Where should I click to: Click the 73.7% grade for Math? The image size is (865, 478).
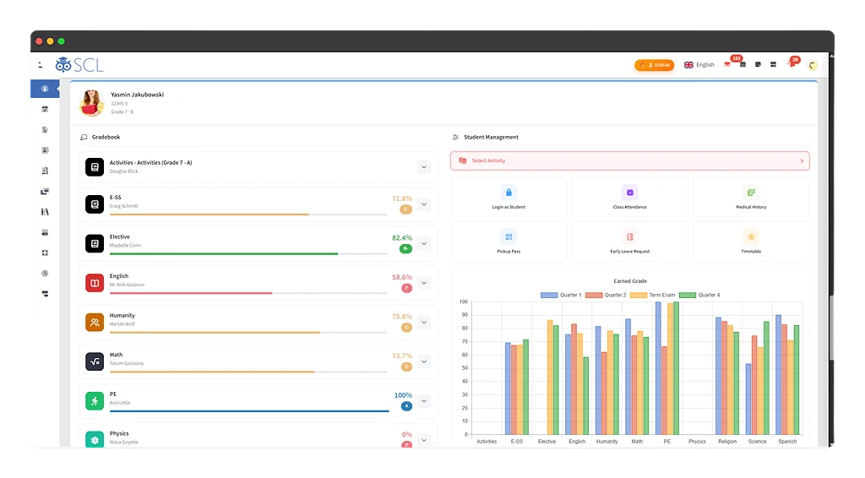402,356
